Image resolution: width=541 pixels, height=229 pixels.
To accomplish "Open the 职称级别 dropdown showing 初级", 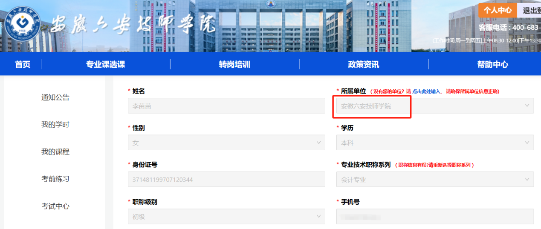I will pyautogui.click(x=226, y=216).
